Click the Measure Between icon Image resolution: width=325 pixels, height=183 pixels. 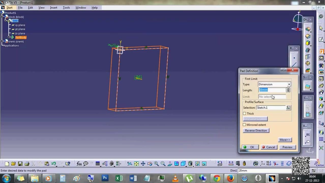[x=231, y=164]
